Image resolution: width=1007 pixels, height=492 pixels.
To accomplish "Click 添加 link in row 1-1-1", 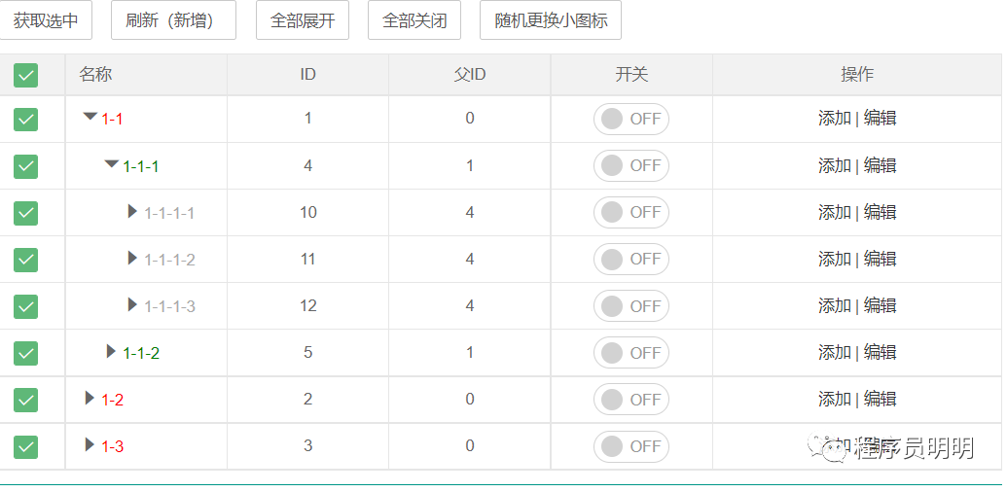I will pyautogui.click(x=834, y=165).
